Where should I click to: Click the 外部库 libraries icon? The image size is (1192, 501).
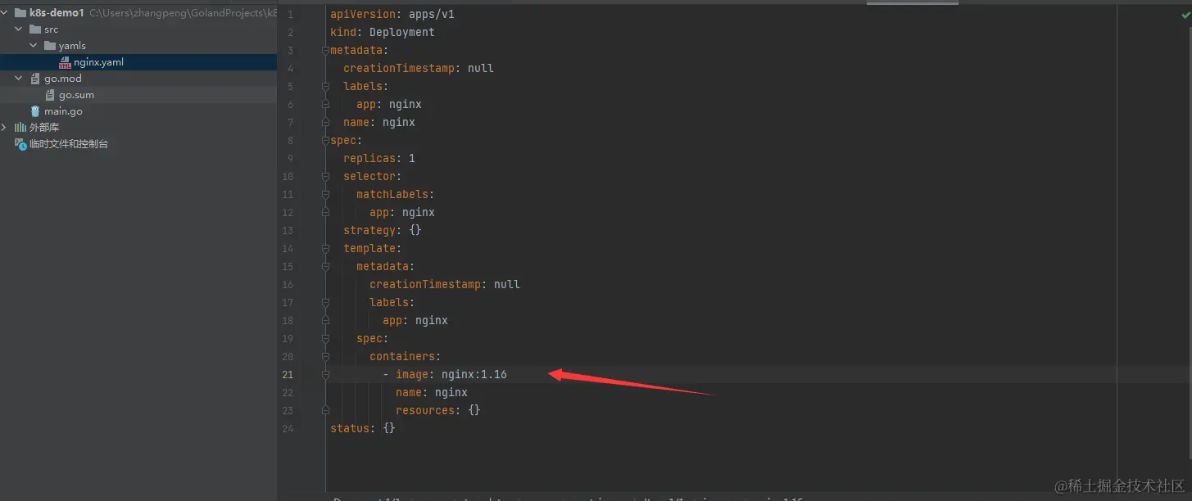(20, 128)
